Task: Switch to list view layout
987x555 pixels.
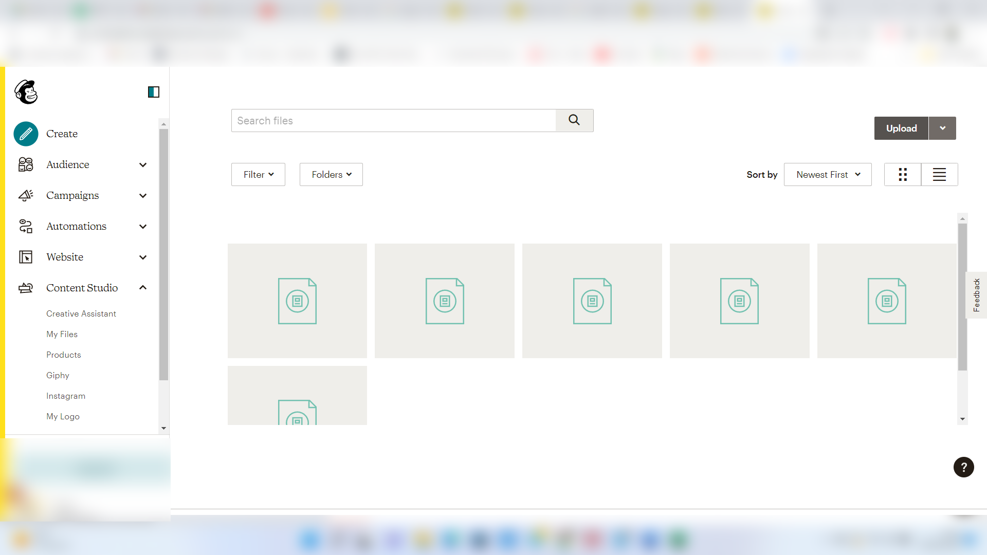Action: 939,174
